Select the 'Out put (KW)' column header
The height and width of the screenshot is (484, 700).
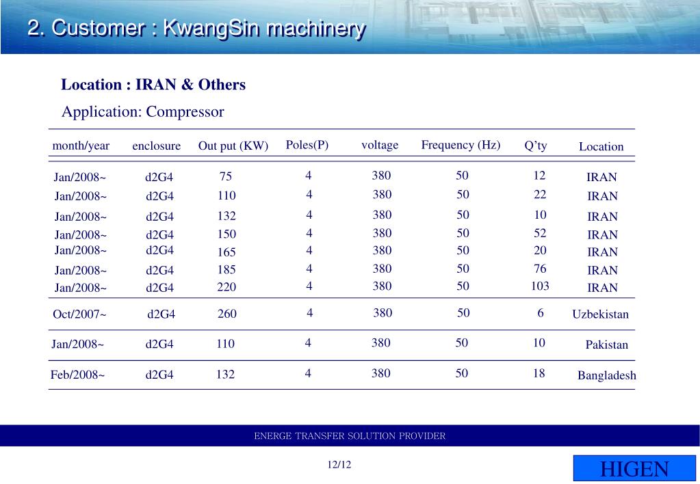point(233,146)
